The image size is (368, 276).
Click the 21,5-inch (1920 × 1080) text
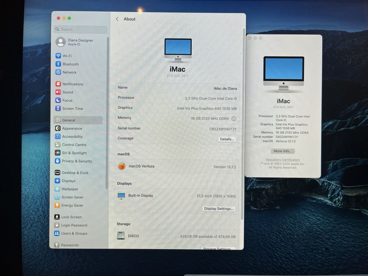point(216,196)
